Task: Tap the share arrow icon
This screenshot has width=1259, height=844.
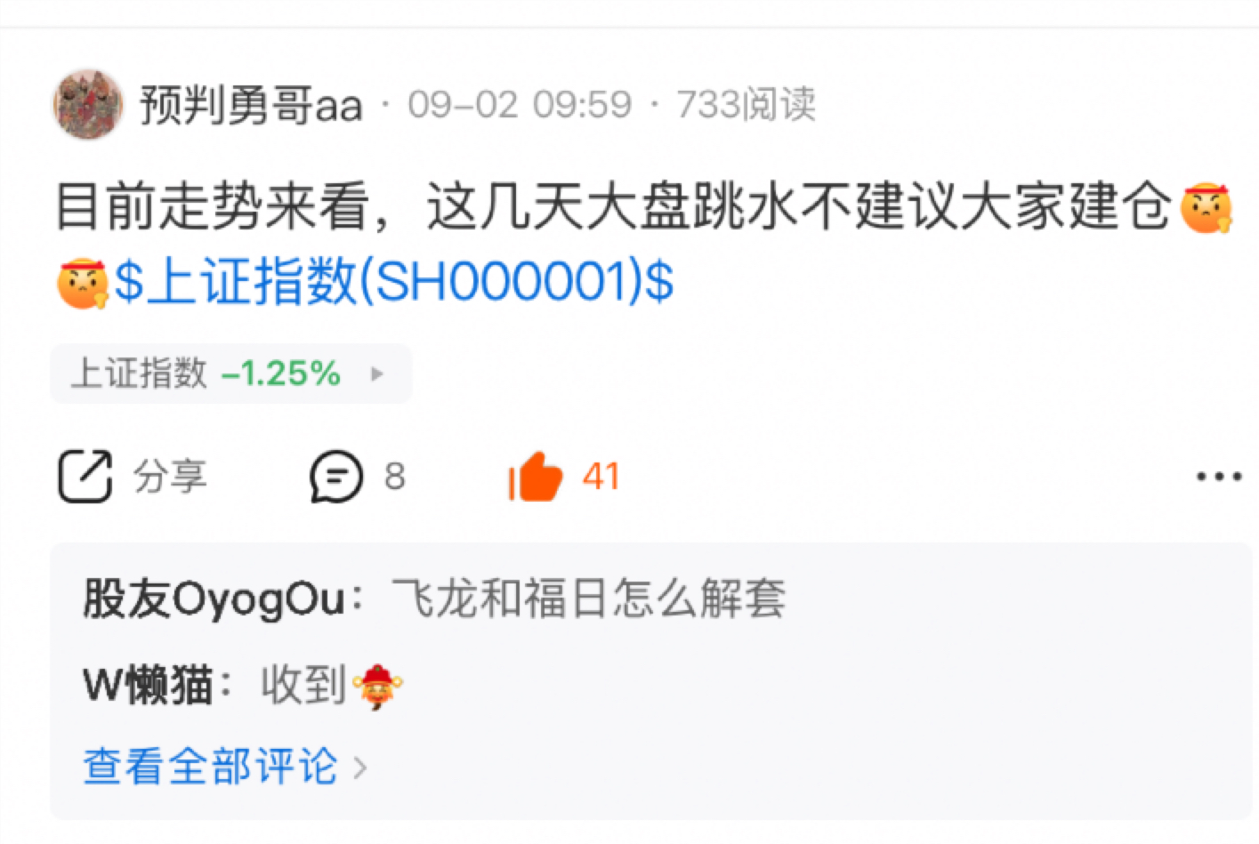Action: pyautogui.click(x=85, y=477)
